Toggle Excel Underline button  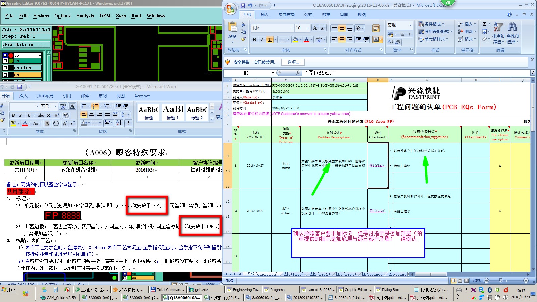pyautogui.click(x=270, y=40)
